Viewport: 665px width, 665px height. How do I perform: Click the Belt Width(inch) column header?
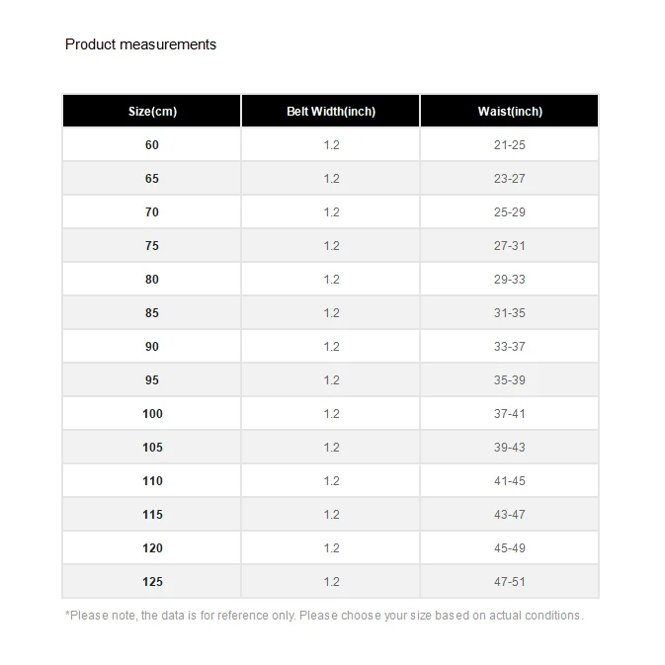tap(331, 111)
